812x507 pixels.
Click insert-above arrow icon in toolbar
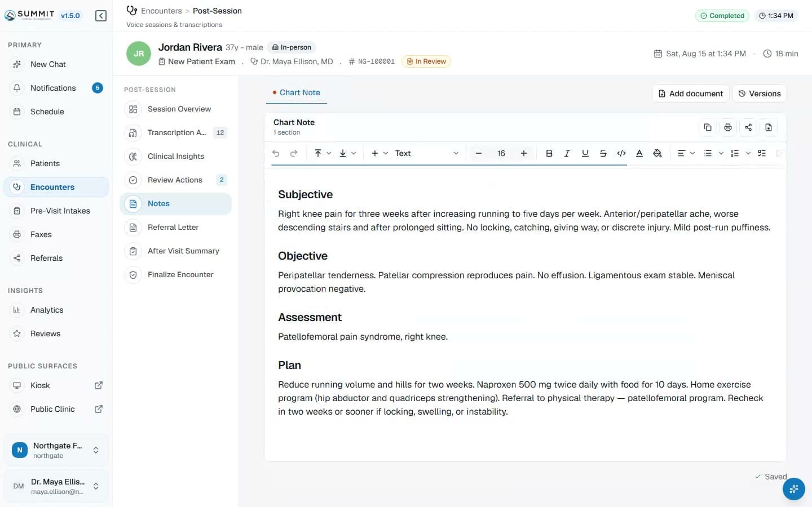point(318,153)
